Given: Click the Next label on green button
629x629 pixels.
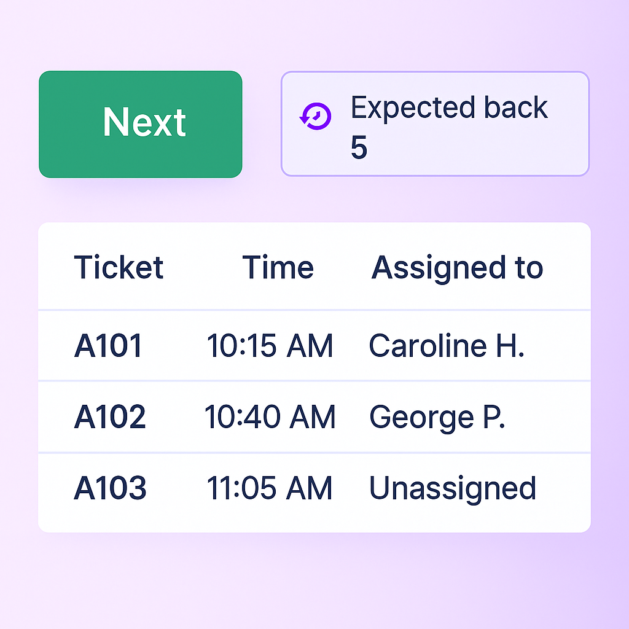Looking at the screenshot, I should coord(144,122).
